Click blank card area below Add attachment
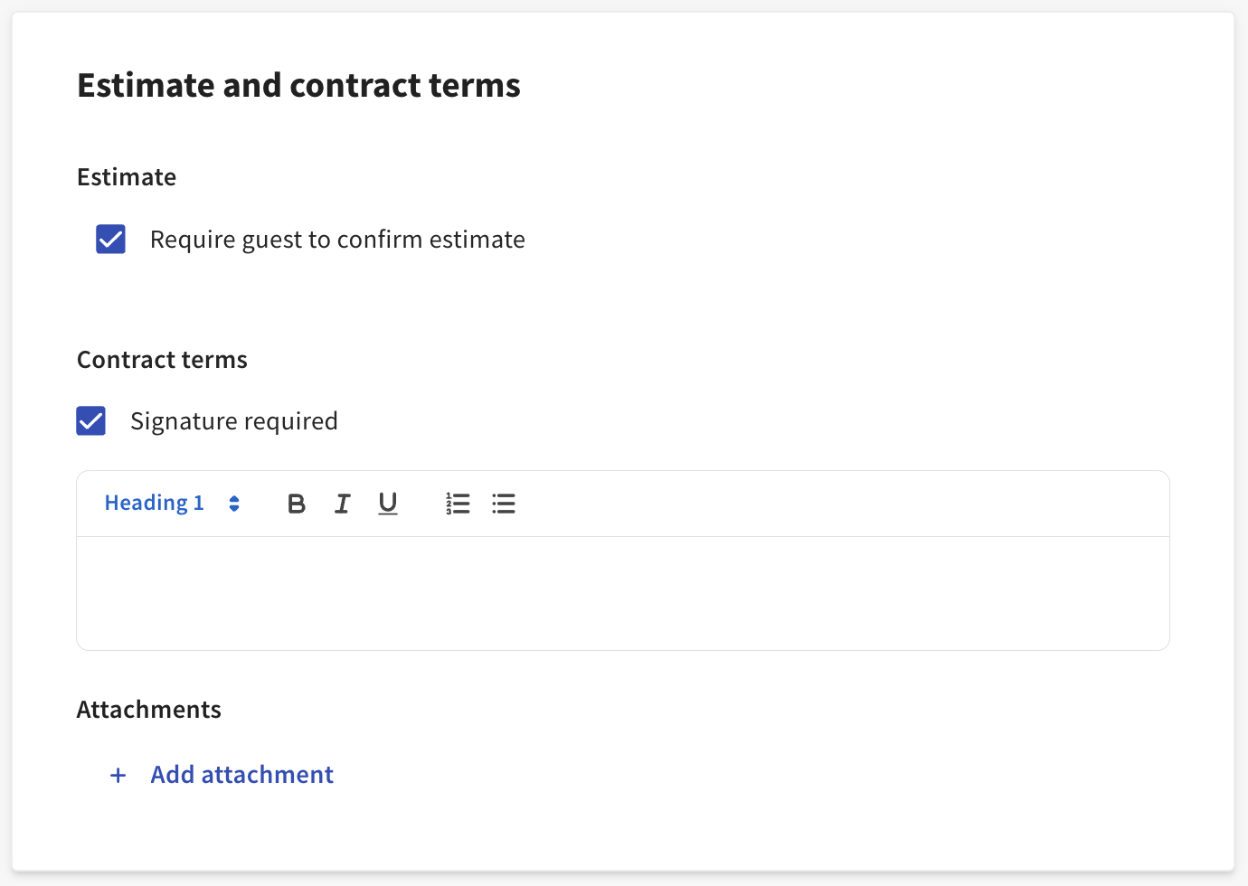Image resolution: width=1248 pixels, height=886 pixels. 622,832
